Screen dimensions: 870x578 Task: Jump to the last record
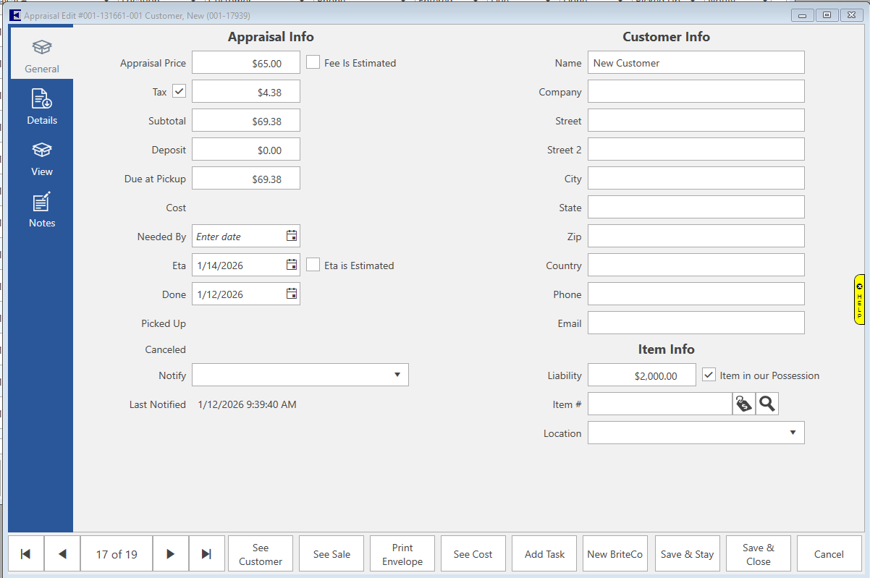click(x=207, y=554)
